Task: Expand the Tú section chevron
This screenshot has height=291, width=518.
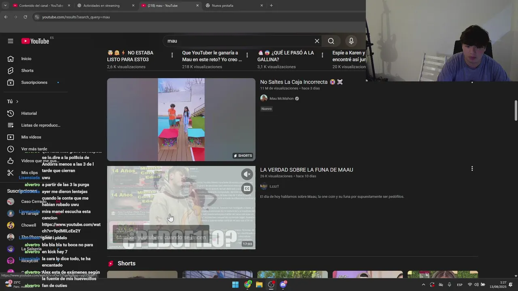Action: (17, 101)
